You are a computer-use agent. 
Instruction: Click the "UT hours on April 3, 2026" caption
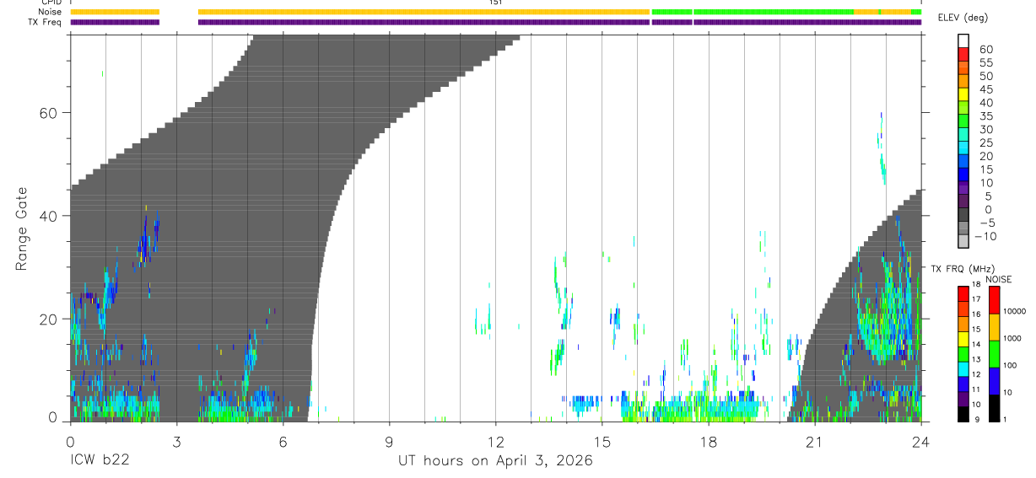[495, 460]
